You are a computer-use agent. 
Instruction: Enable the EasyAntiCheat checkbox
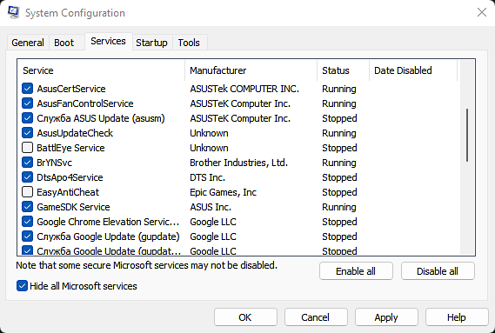(28, 192)
